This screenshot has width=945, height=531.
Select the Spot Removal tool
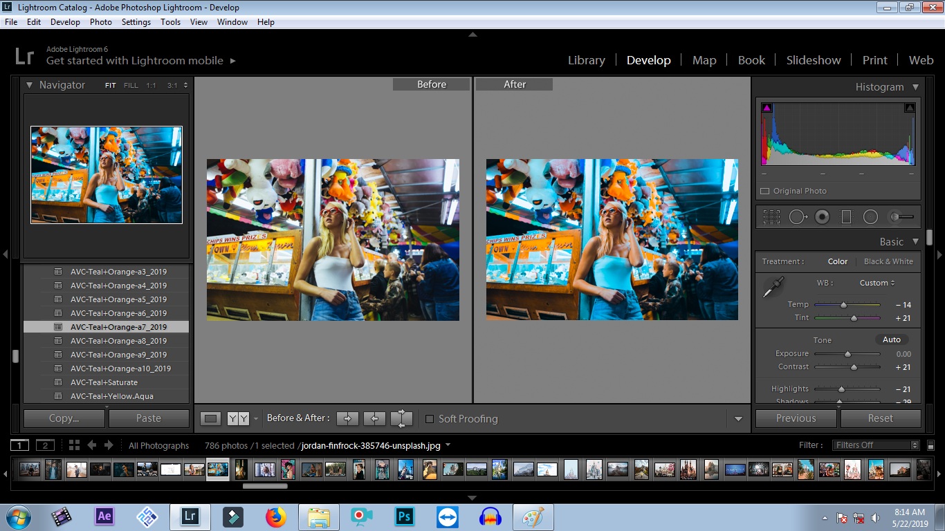pos(798,216)
